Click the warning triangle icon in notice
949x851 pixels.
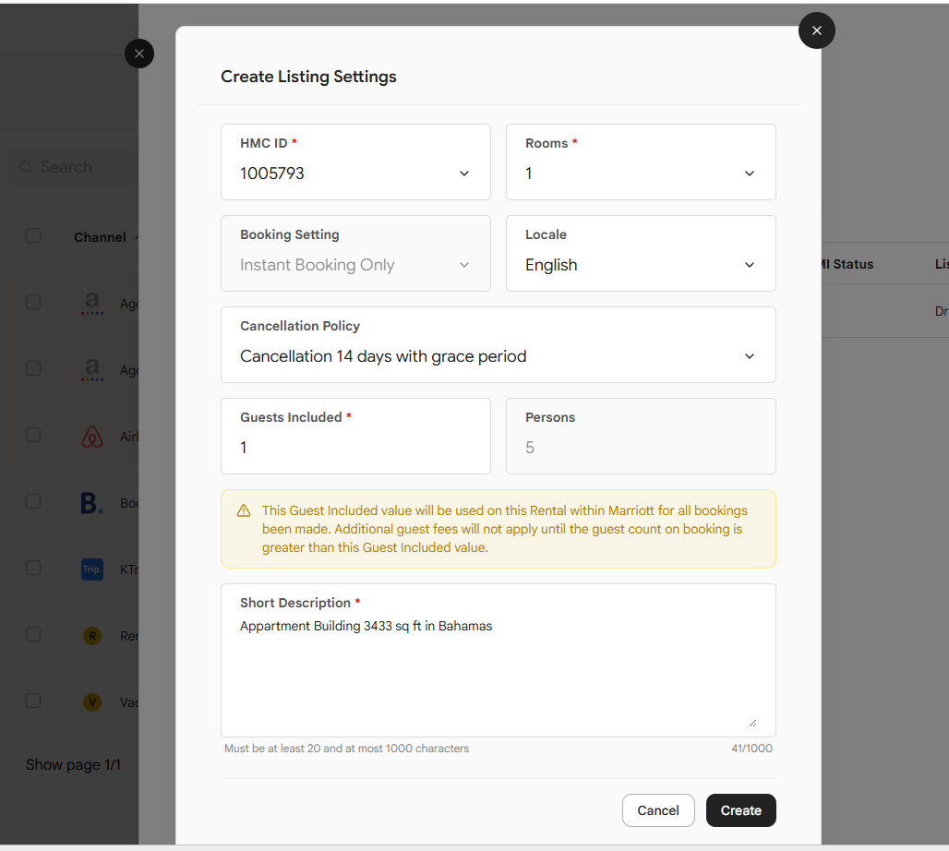[244, 510]
